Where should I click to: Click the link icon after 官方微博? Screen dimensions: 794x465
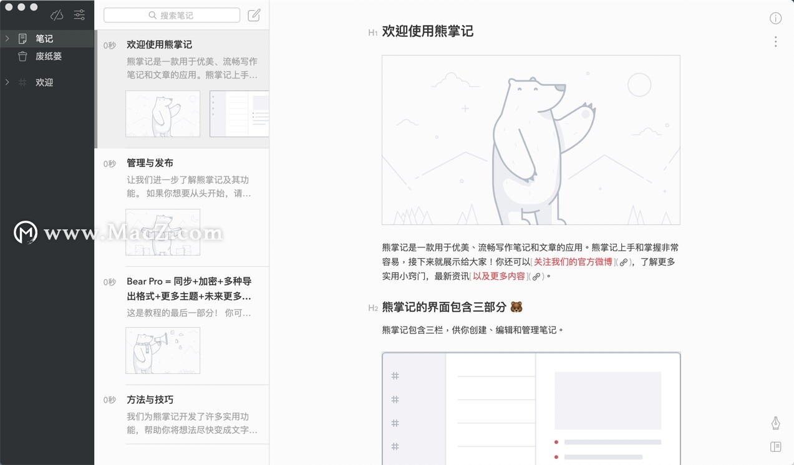624,262
